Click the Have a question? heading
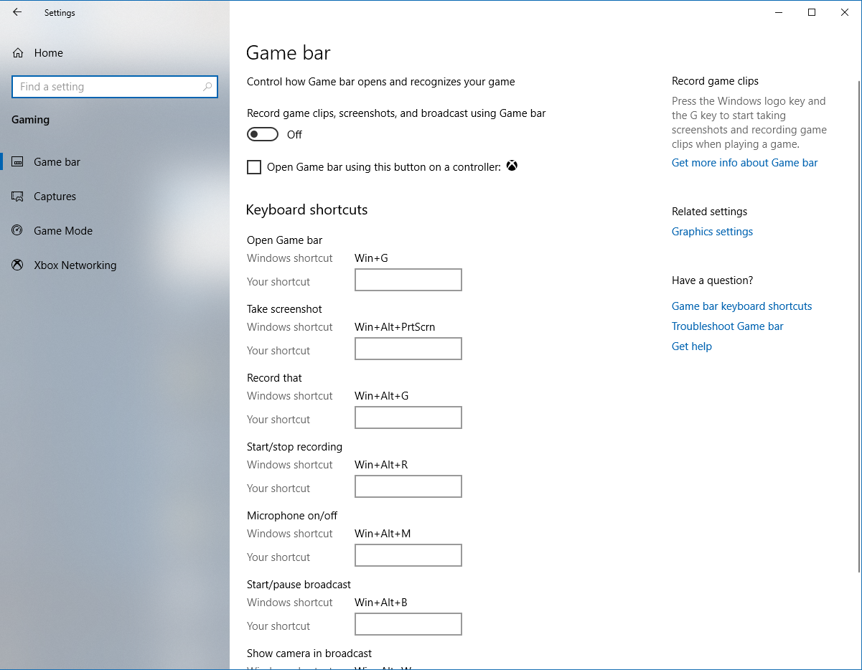Viewport: 862px width, 670px height. 712,280
